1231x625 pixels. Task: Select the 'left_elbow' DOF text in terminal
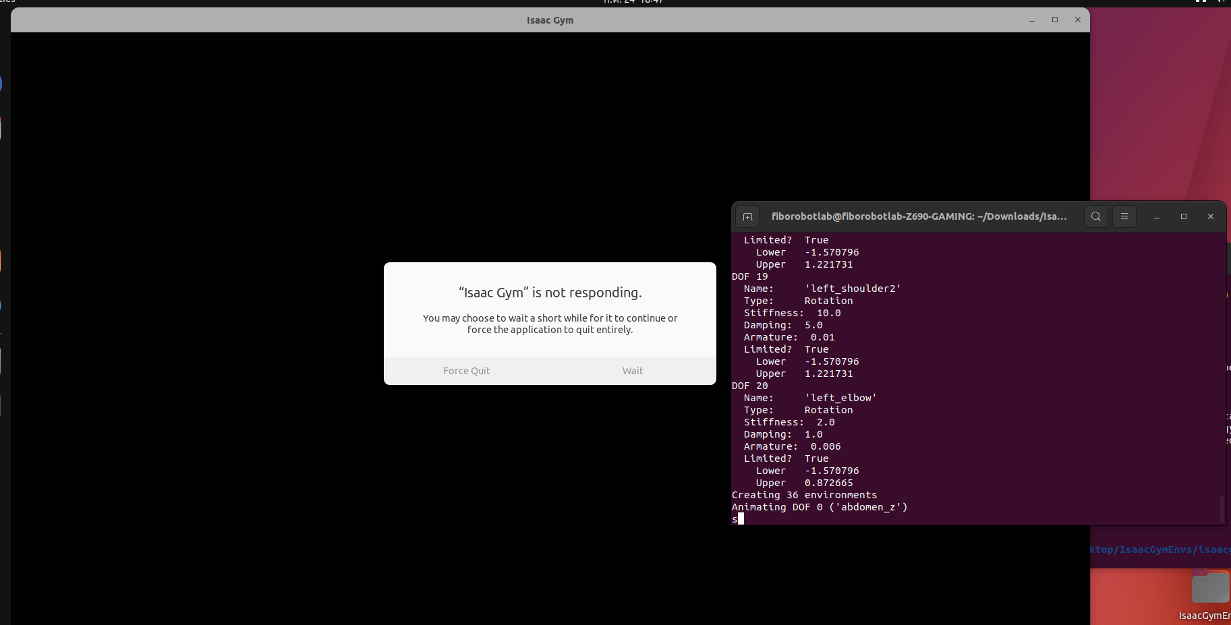tap(840, 398)
